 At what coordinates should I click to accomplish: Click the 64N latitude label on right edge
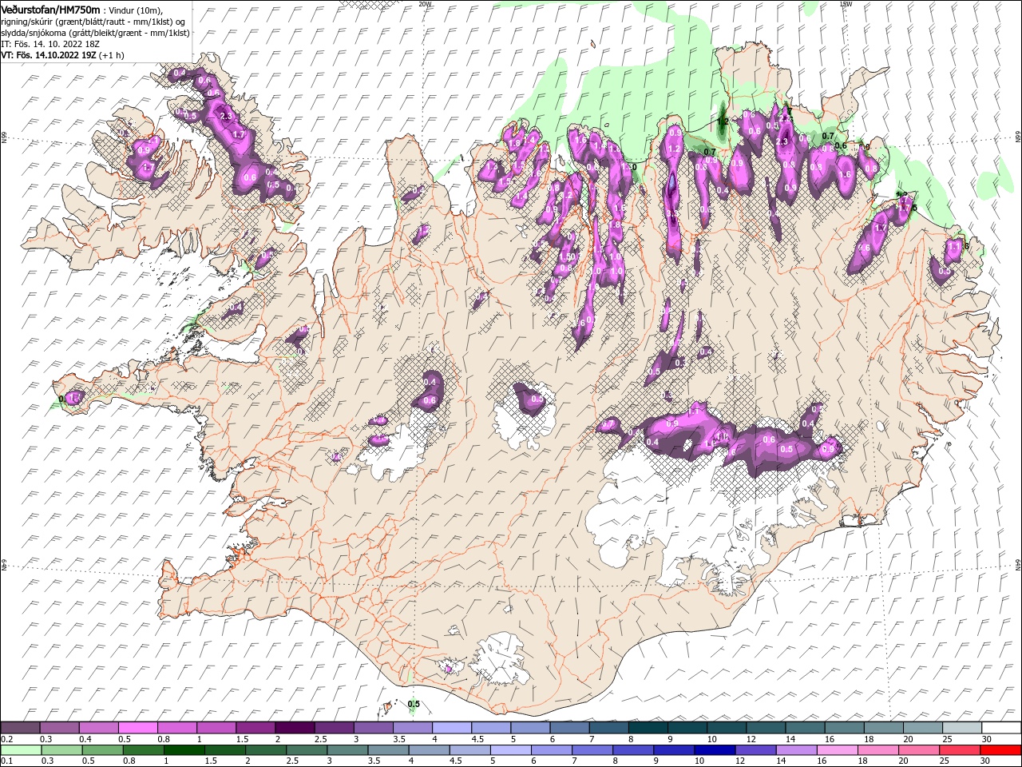click(x=1018, y=564)
